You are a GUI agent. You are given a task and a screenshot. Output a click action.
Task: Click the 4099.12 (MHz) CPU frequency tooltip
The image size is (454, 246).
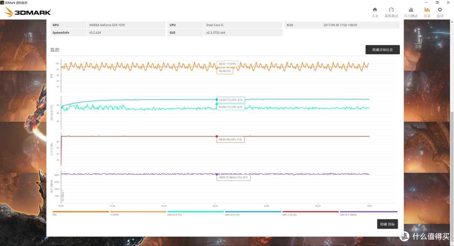coord(233,177)
